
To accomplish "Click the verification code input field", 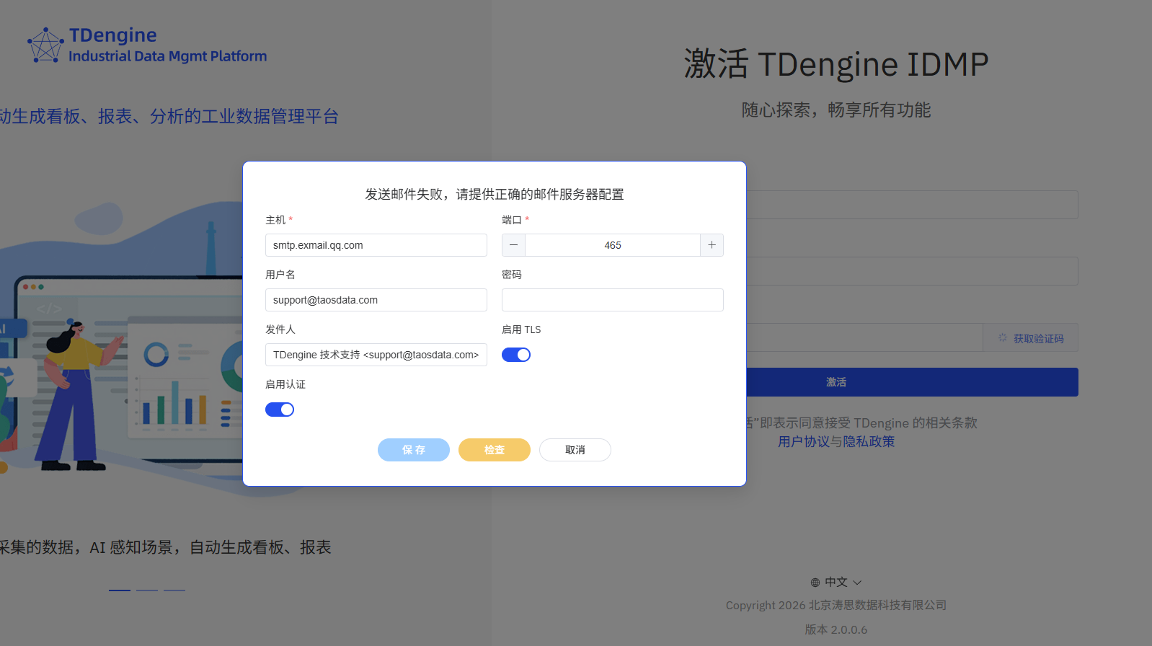I will 864,337.
